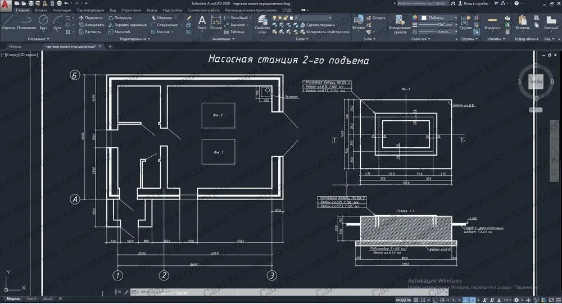Click the Копировать copy tool
Image resolution: width=562 pixels, height=304 pixels.
[92, 25]
